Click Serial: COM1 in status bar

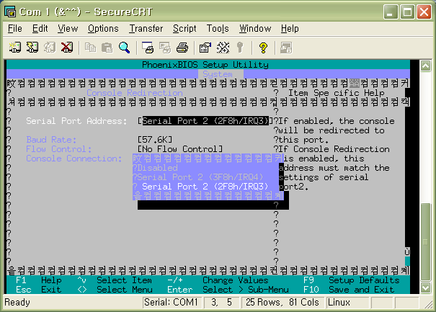pyautogui.click(x=171, y=302)
